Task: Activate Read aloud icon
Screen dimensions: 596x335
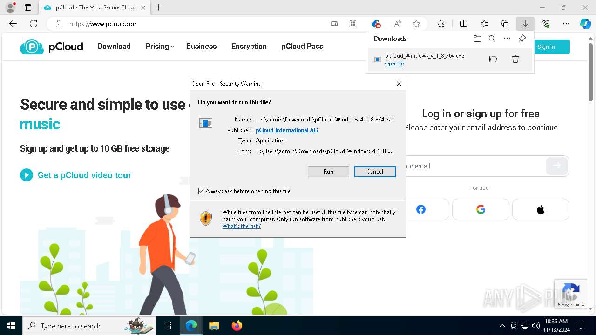Action: [x=398, y=24]
